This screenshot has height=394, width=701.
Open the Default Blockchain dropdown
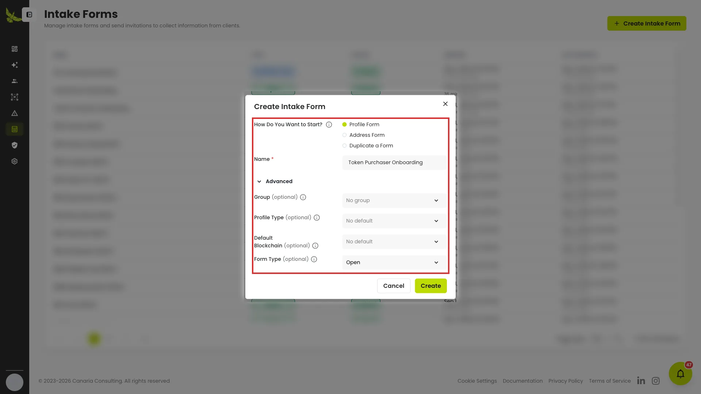[x=394, y=242]
